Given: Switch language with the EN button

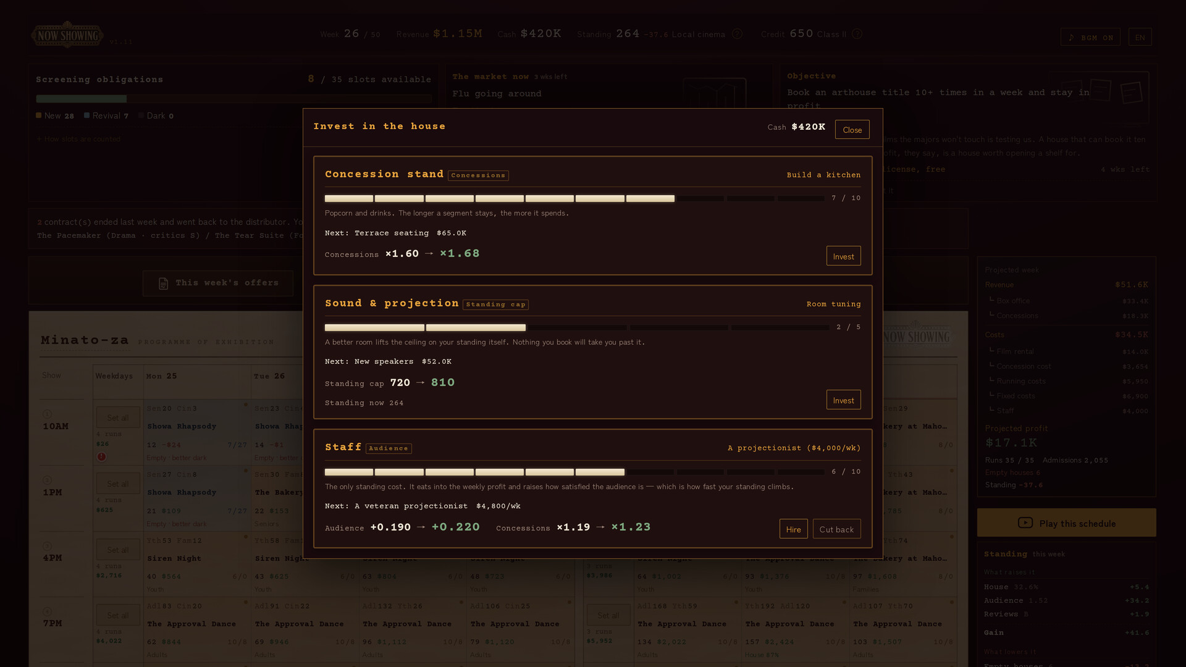Looking at the screenshot, I should [x=1140, y=37].
